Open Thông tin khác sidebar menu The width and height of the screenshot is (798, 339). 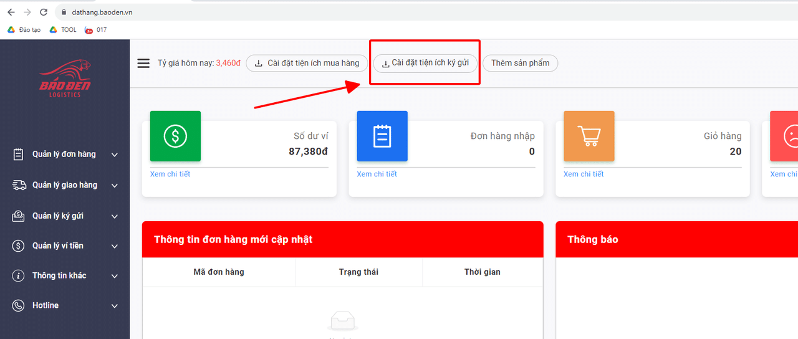(59, 275)
